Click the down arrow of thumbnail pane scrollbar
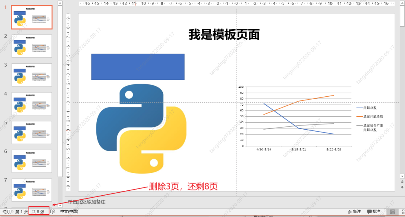The width and height of the screenshot is (405, 217). click(60, 205)
